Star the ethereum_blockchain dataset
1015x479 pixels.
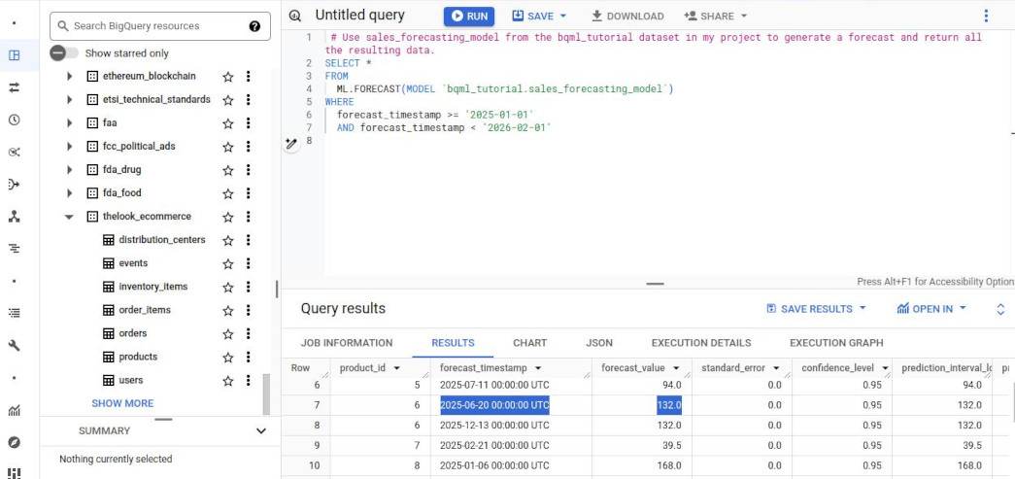(x=228, y=77)
